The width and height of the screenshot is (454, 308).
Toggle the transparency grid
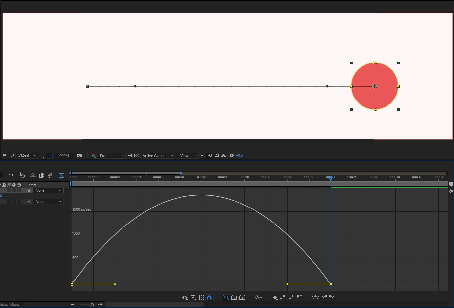point(137,155)
